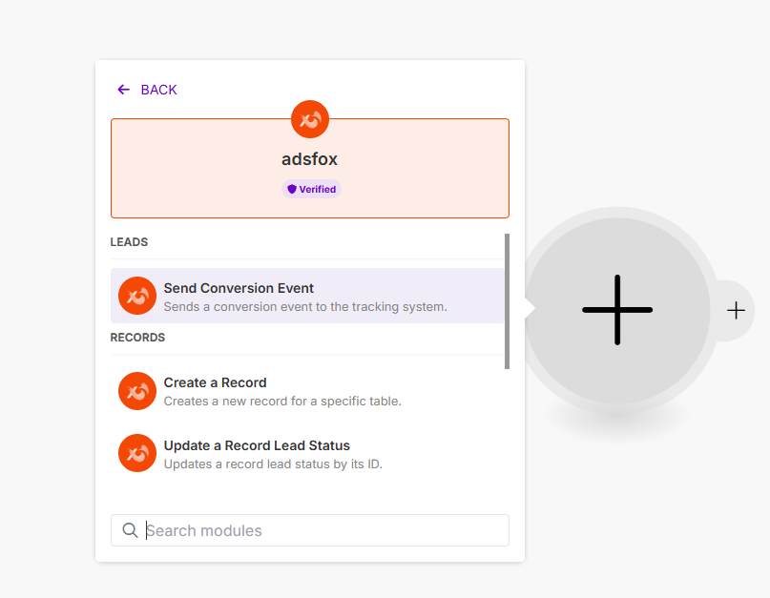
Task: Pick the Update a Record Lead Status module
Action: (257, 445)
